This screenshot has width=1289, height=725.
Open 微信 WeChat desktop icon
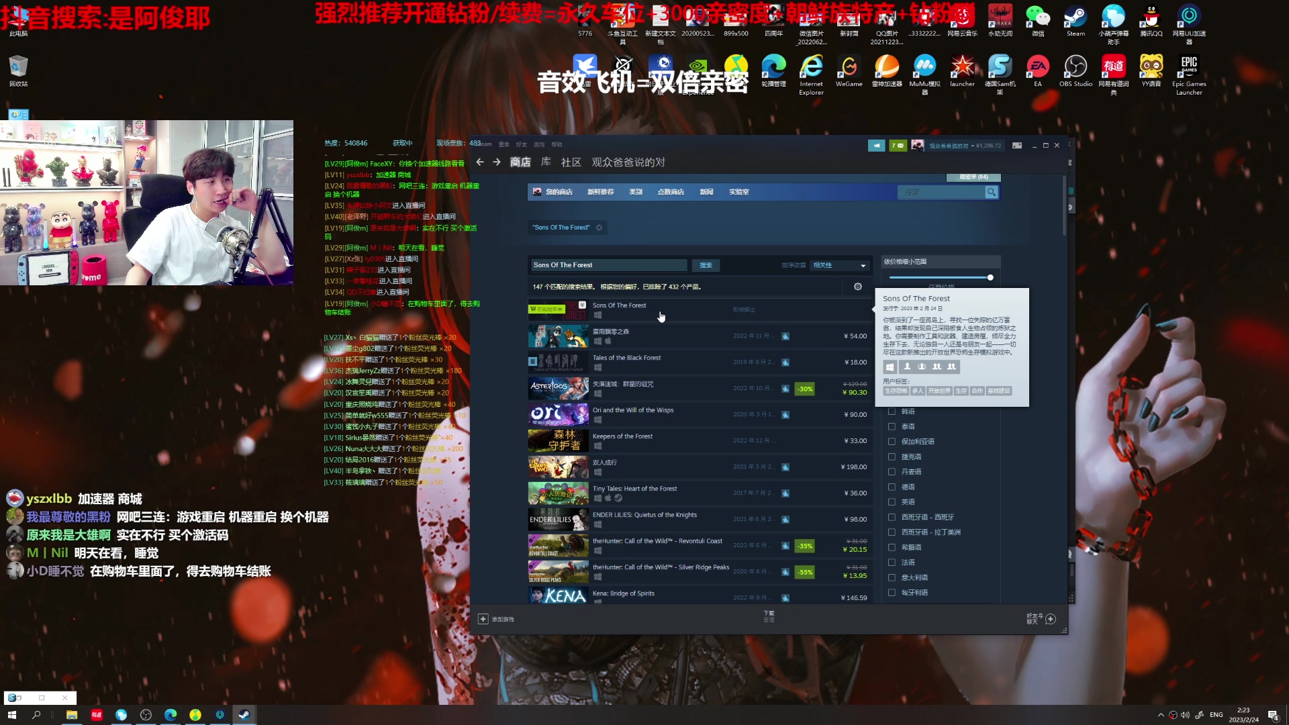click(x=1038, y=20)
